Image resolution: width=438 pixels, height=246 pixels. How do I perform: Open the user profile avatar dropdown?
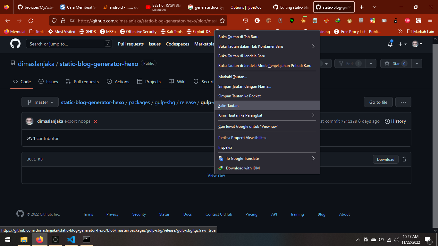[x=417, y=44]
